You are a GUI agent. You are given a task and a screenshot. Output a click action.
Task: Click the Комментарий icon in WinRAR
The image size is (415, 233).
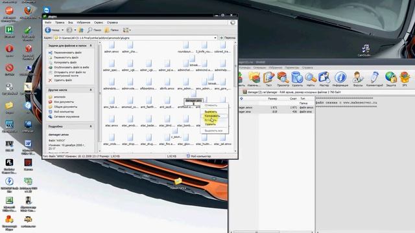[x=375, y=79]
